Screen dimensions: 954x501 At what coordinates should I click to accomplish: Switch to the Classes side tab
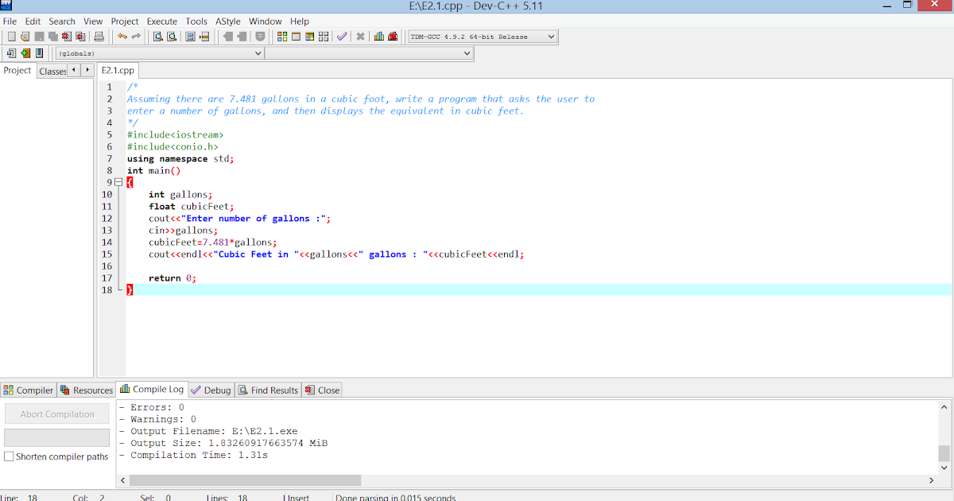pyautogui.click(x=52, y=72)
